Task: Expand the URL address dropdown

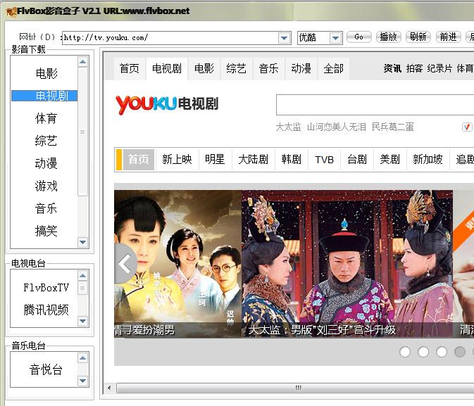Action: [285, 38]
